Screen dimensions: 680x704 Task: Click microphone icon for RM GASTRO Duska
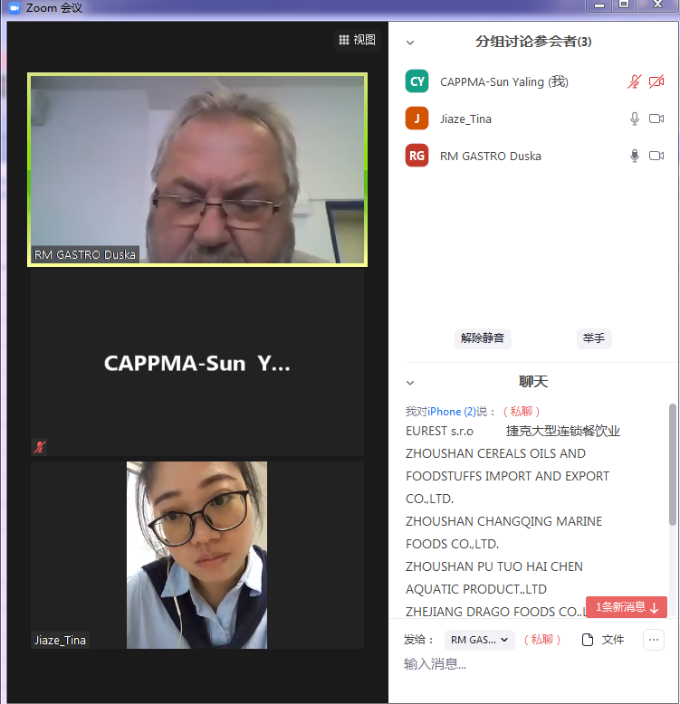(x=635, y=156)
